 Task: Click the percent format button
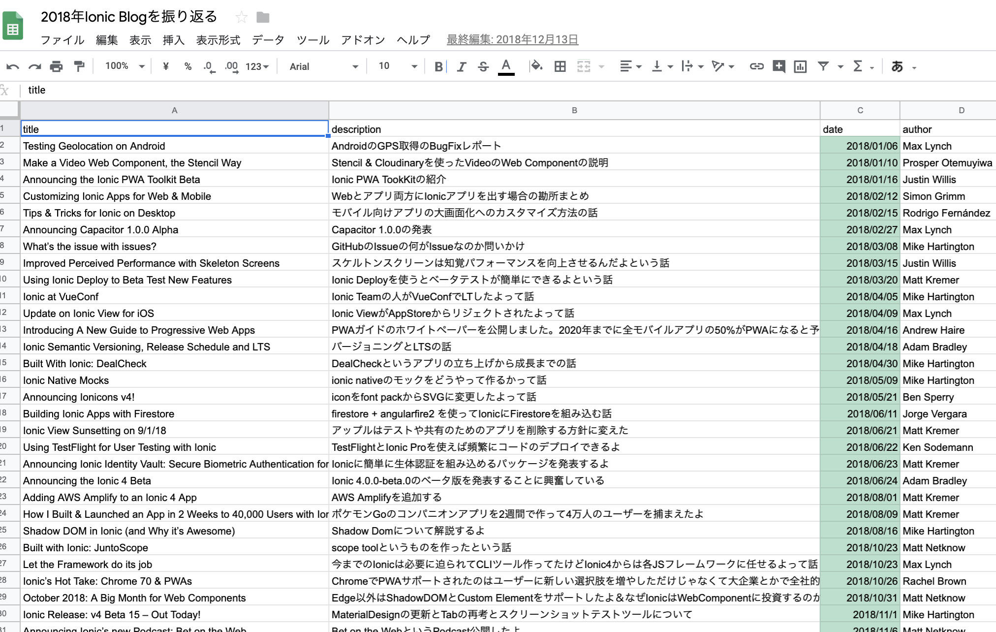pyautogui.click(x=187, y=66)
